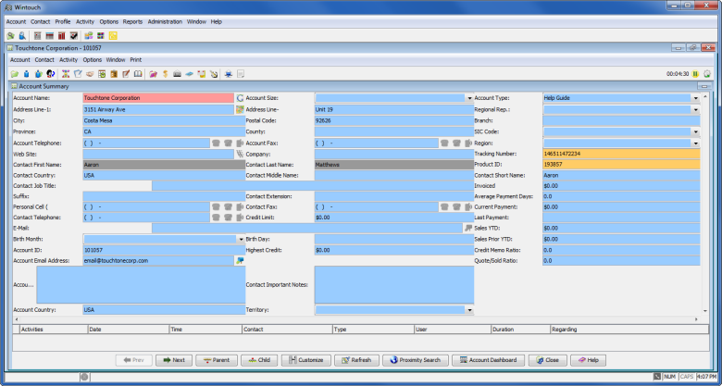Click the Tracking Number field 146511472234

click(621, 154)
